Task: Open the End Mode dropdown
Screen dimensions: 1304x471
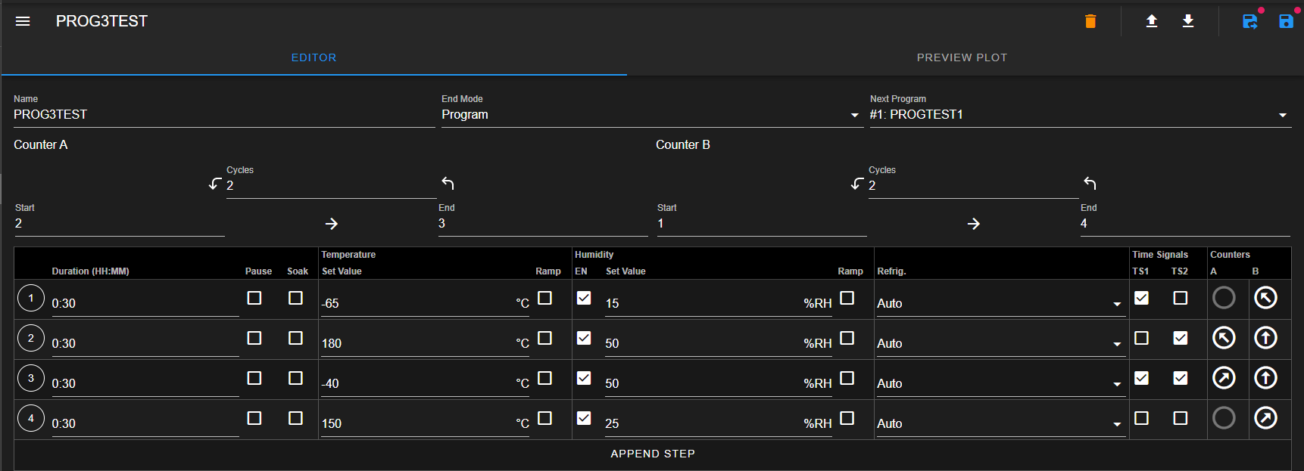Action: (x=652, y=115)
